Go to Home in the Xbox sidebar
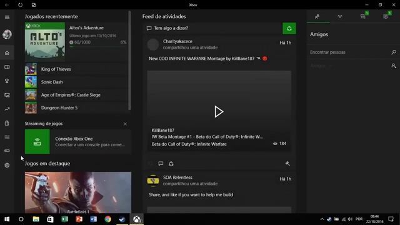 7,52
